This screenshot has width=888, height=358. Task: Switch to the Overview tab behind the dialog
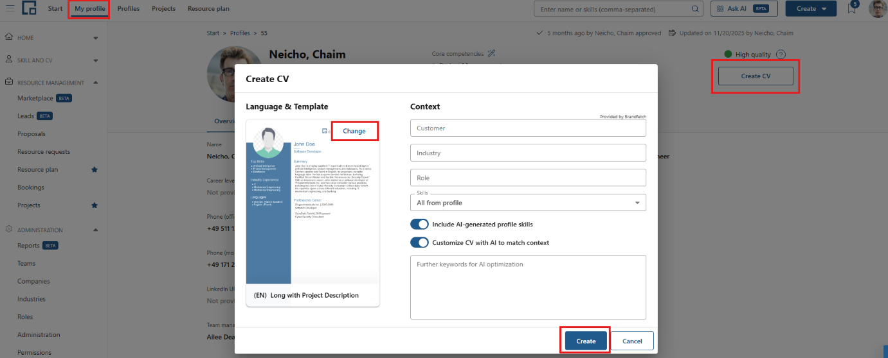point(224,121)
